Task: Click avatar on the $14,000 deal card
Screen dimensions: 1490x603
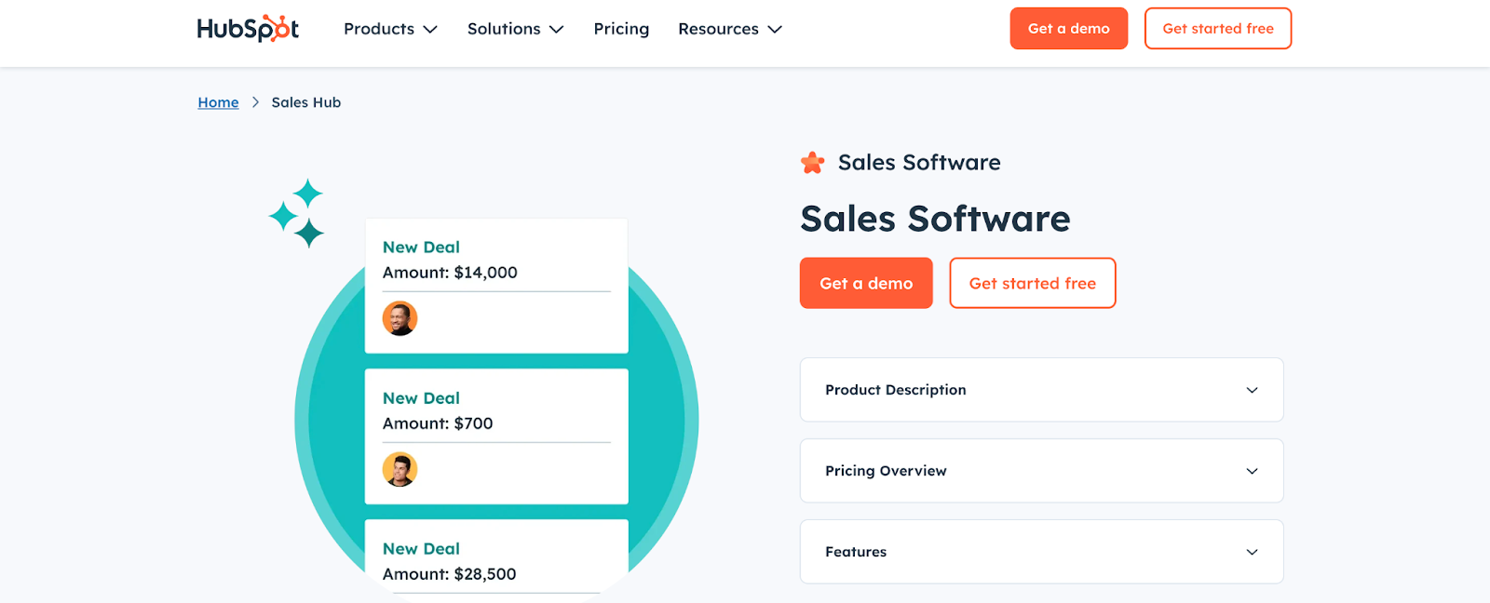Action: 400,319
